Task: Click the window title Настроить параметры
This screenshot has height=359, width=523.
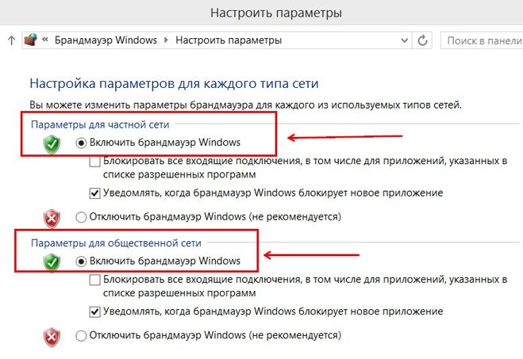Action: click(x=276, y=13)
